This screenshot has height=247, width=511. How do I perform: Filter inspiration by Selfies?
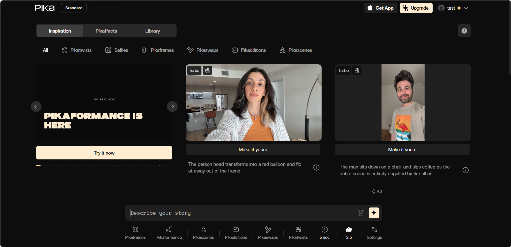coord(117,50)
